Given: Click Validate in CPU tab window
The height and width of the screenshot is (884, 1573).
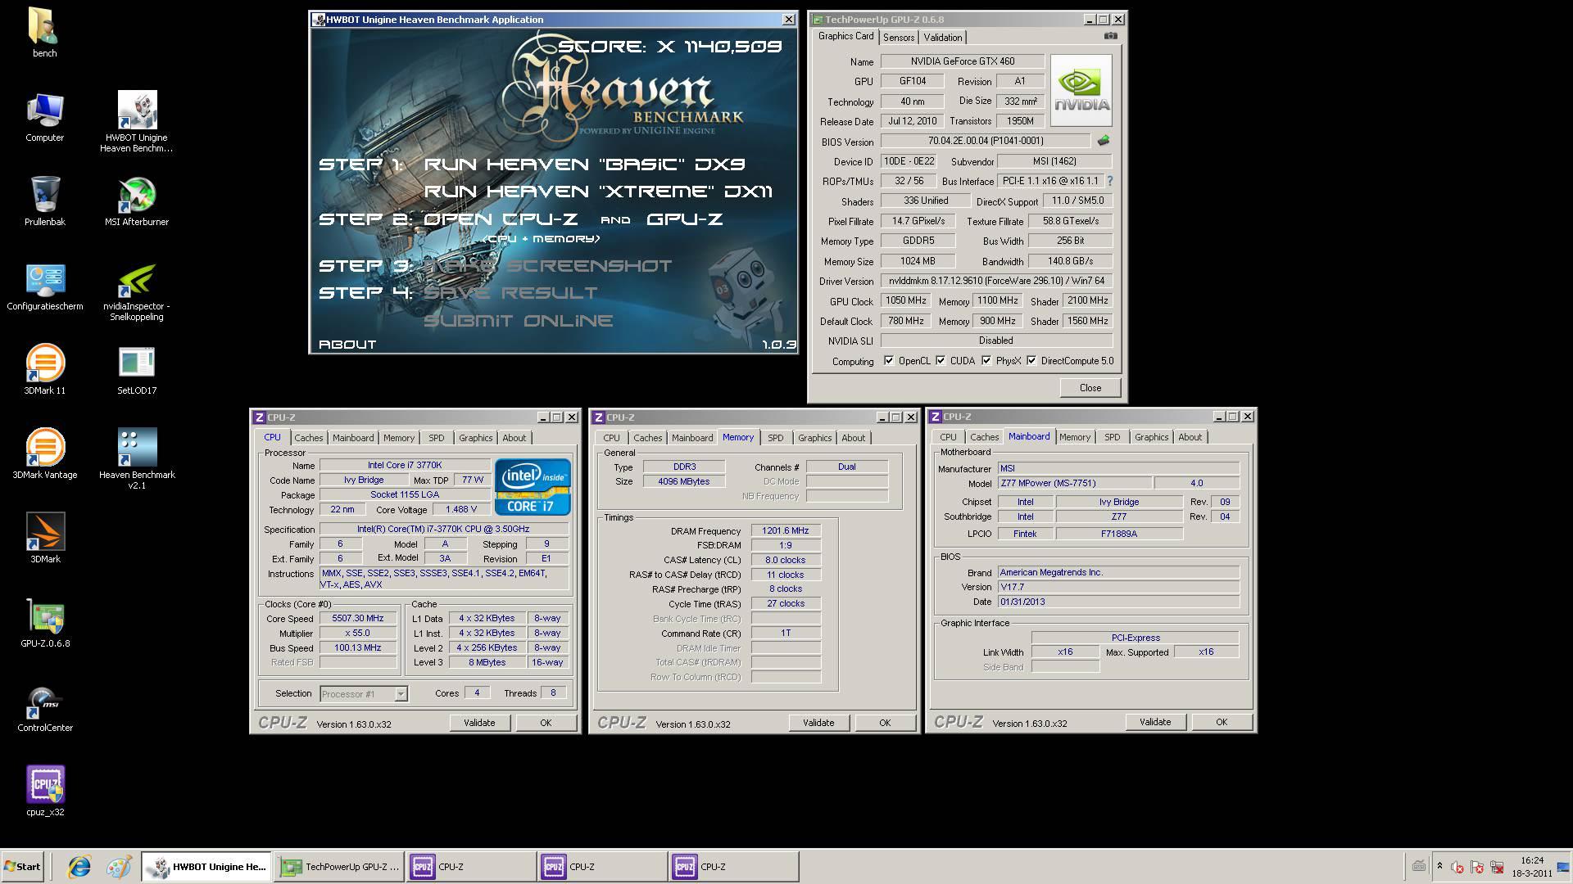Looking at the screenshot, I should (479, 723).
